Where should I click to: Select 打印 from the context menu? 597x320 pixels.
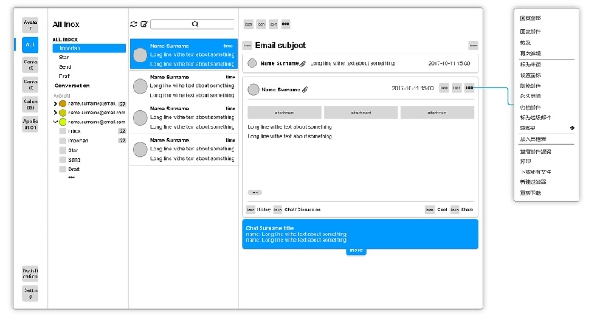(x=526, y=161)
